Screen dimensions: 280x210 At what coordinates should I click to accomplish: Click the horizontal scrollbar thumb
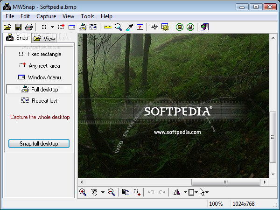coord(226,182)
